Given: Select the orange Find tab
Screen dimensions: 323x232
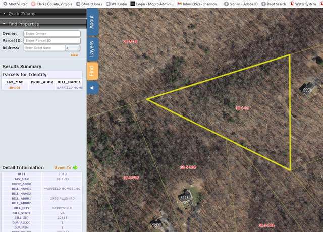Looking at the screenshot, I should tap(92, 71).
